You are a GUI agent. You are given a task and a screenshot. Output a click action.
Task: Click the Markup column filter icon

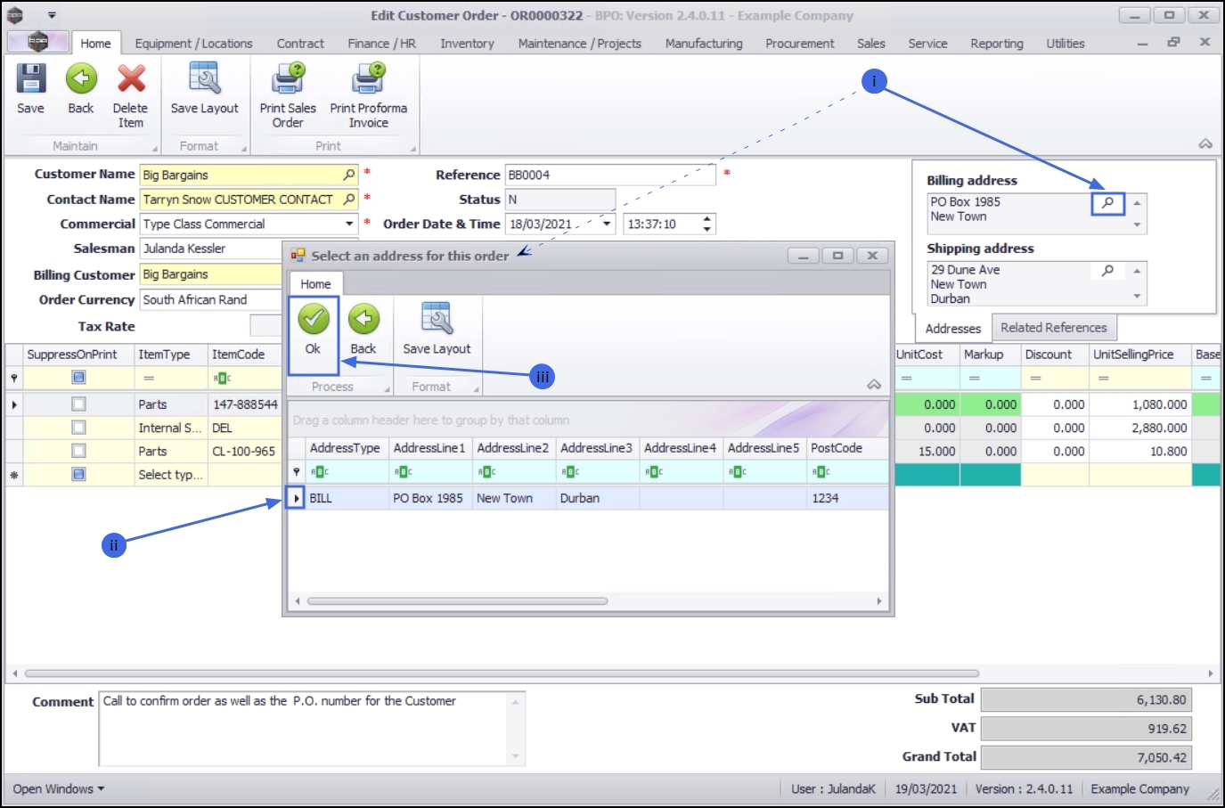975,378
